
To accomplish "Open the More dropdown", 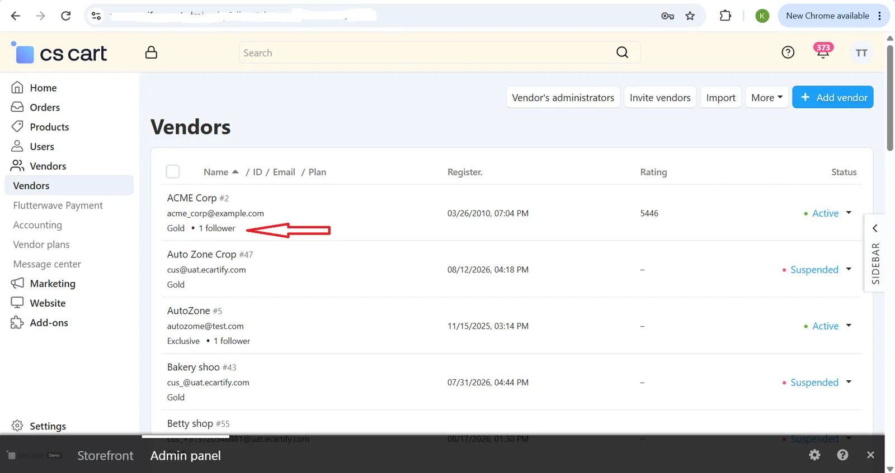I will click(767, 97).
